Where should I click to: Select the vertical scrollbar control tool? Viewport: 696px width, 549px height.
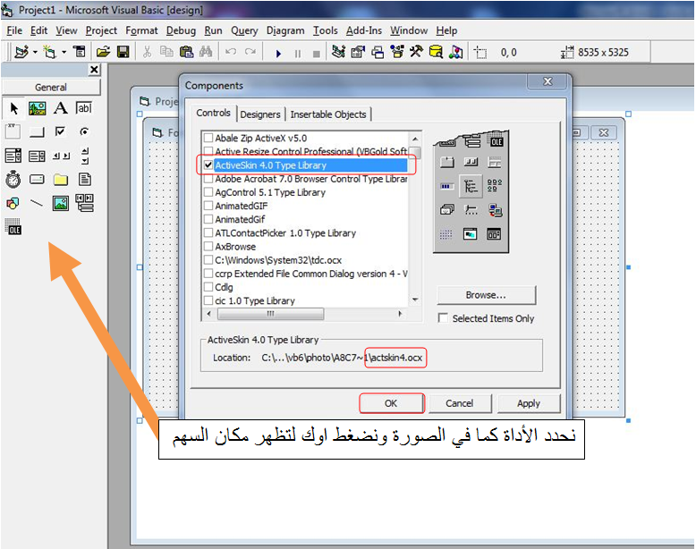click(85, 156)
